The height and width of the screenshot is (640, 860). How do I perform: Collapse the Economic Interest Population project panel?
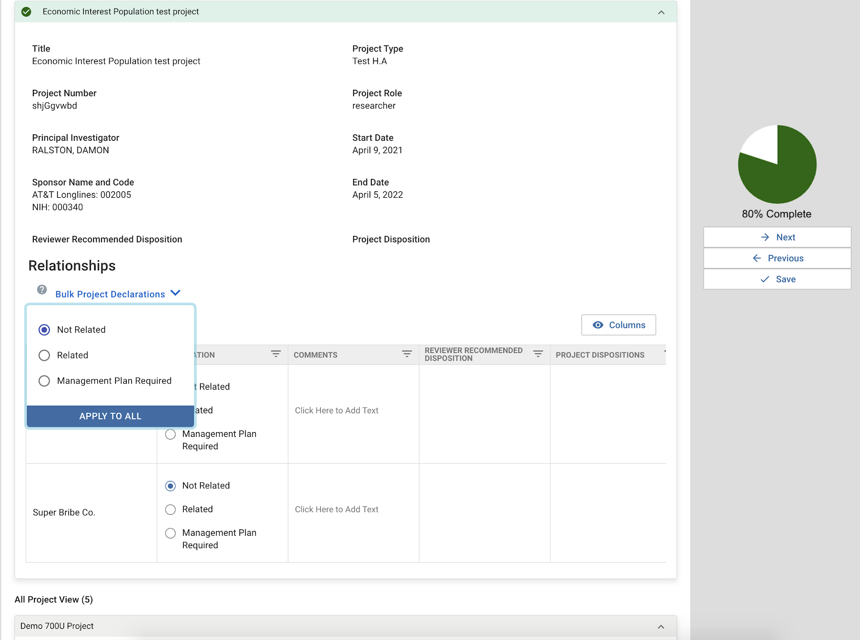click(661, 12)
